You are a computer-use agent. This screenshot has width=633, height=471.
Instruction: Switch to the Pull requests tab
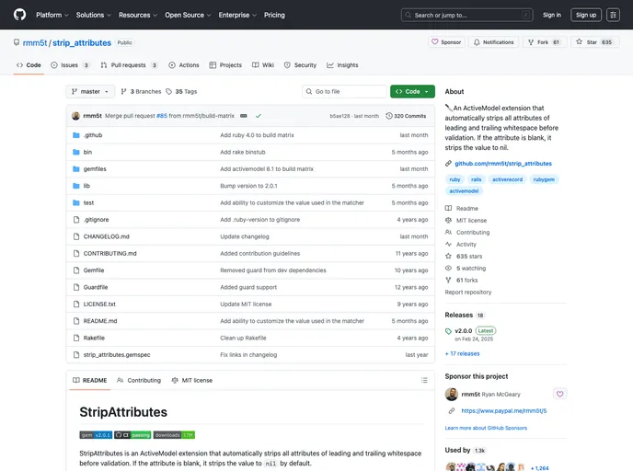(129, 65)
